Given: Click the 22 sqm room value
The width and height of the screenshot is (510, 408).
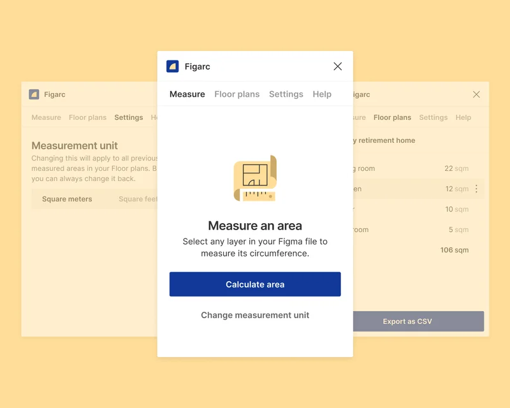Looking at the screenshot, I should pos(456,168).
